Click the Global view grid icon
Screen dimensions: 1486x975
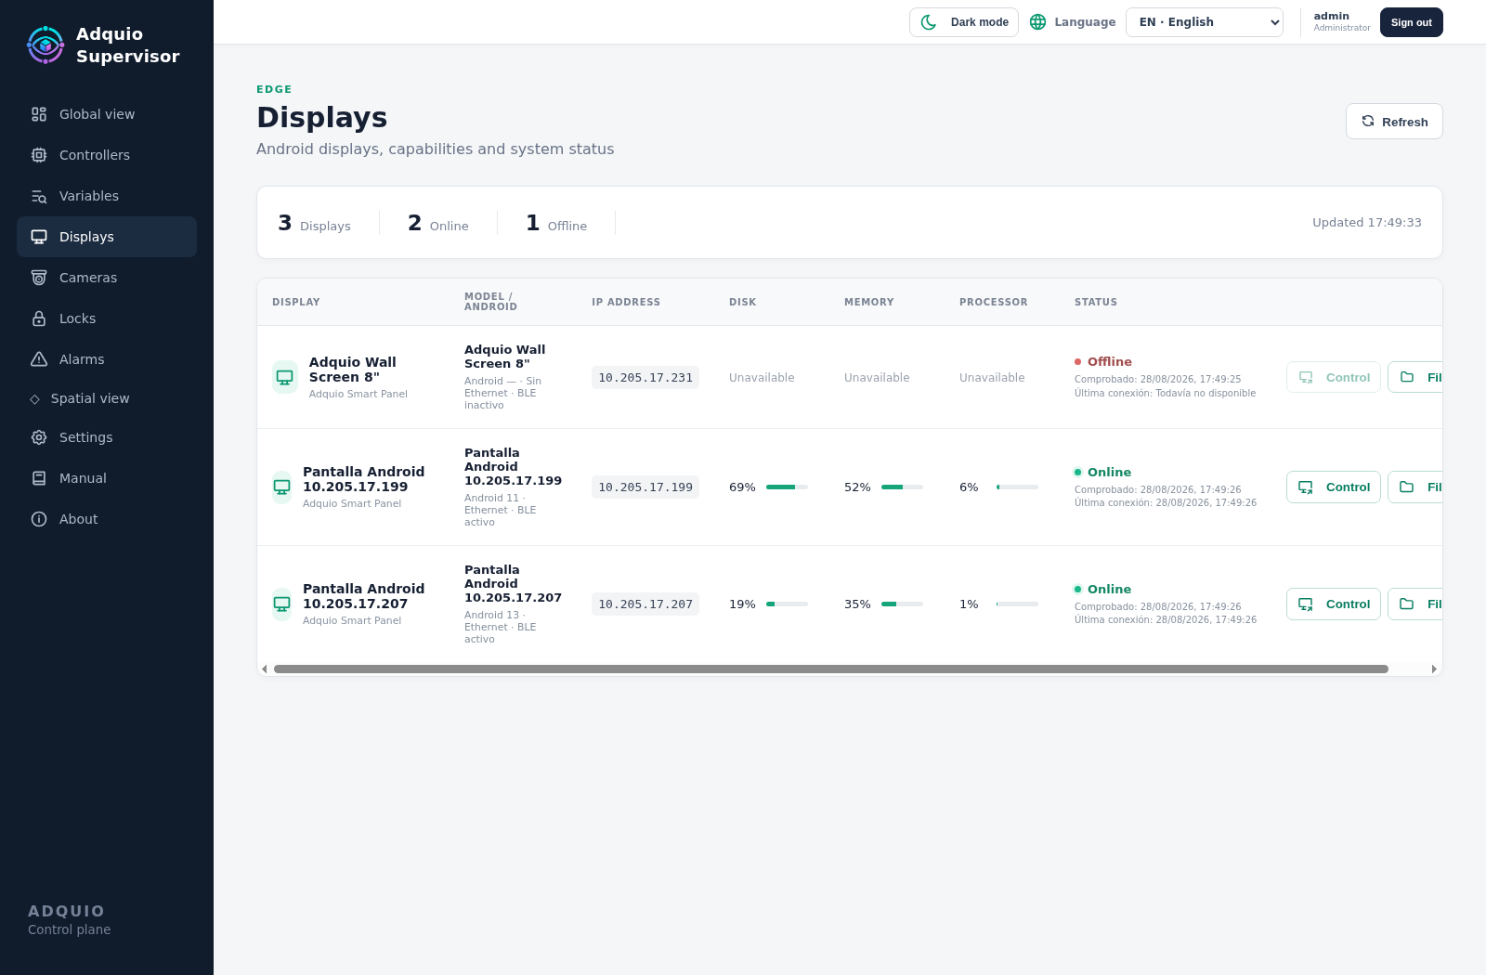[x=39, y=114]
